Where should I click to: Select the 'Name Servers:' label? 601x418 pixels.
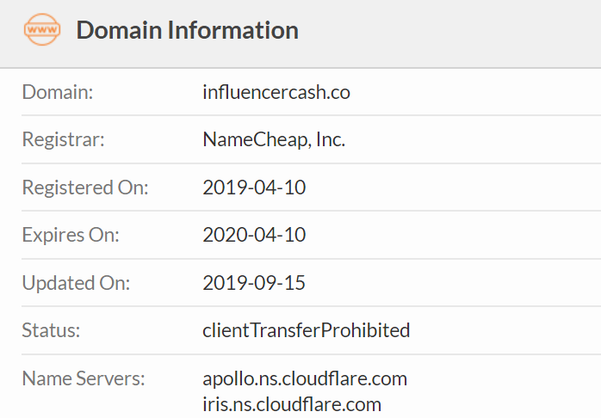tap(84, 378)
